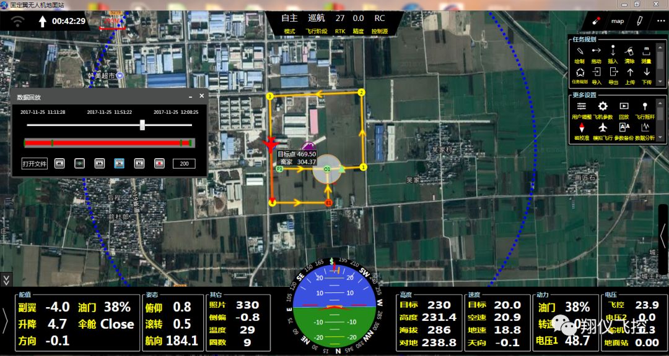Click the playback speed field showing 200
This screenshot has width=669, height=356.
[x=184, y=164]
